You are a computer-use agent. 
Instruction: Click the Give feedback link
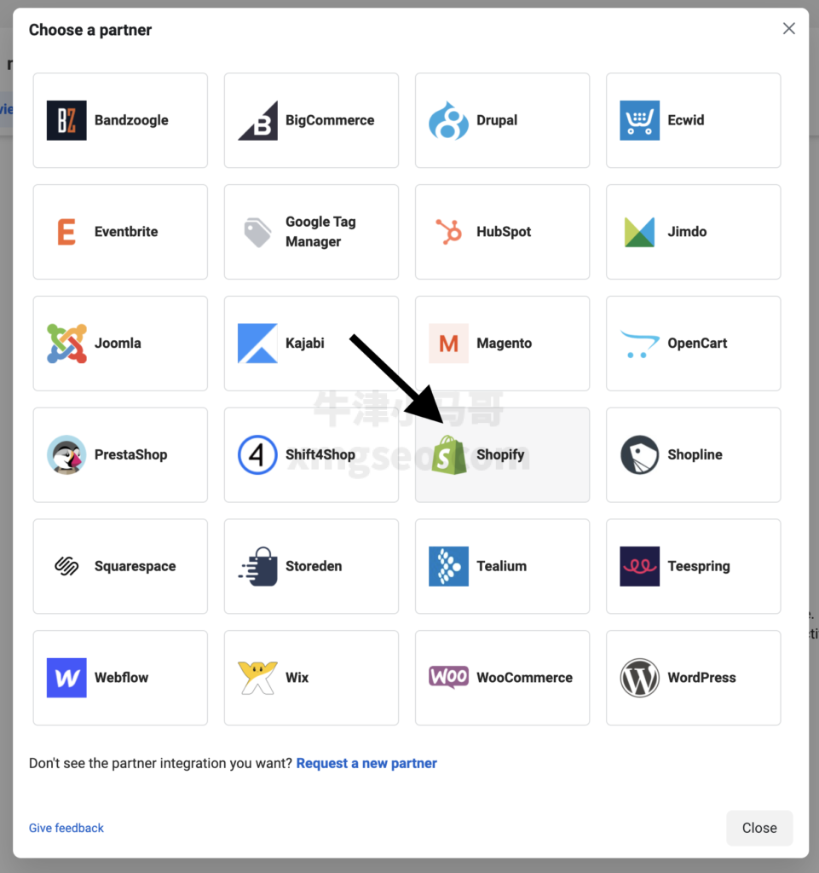pyautogui.click(x=66, y=828)
